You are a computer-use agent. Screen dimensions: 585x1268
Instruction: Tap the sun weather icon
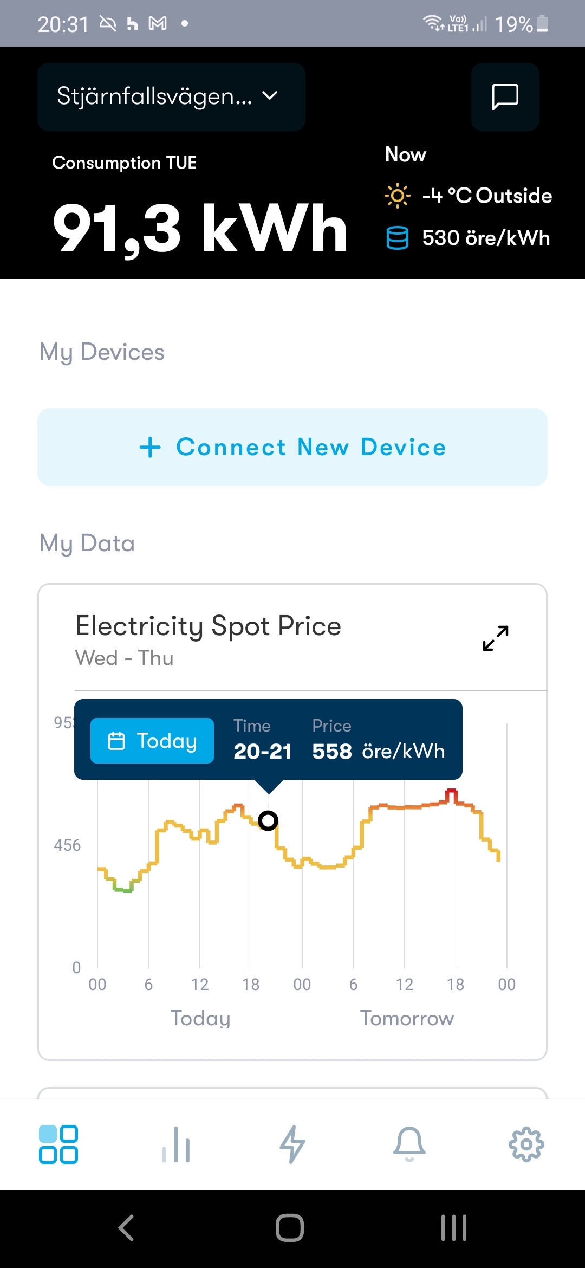pyautogui.click(x=397, y=196)
